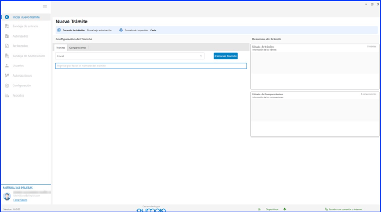This screenshot has height=212, width=381.
Task: Click the Dispositivos status text
Action: coord(272,209)
